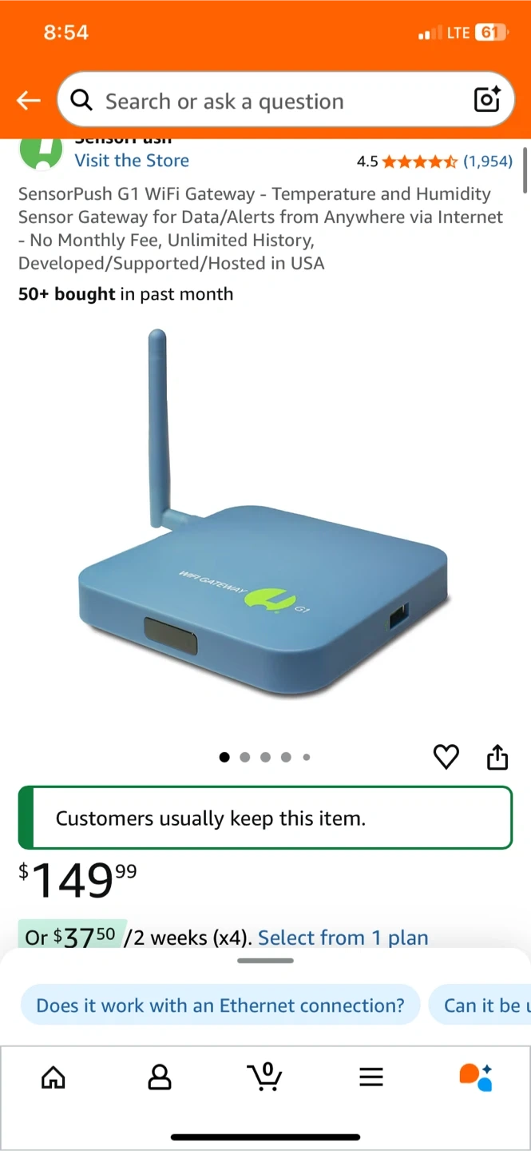Tap 'Does it work with an Ethernet connection?'
The image size is (531, 1151).
[x=220, y=1006]
